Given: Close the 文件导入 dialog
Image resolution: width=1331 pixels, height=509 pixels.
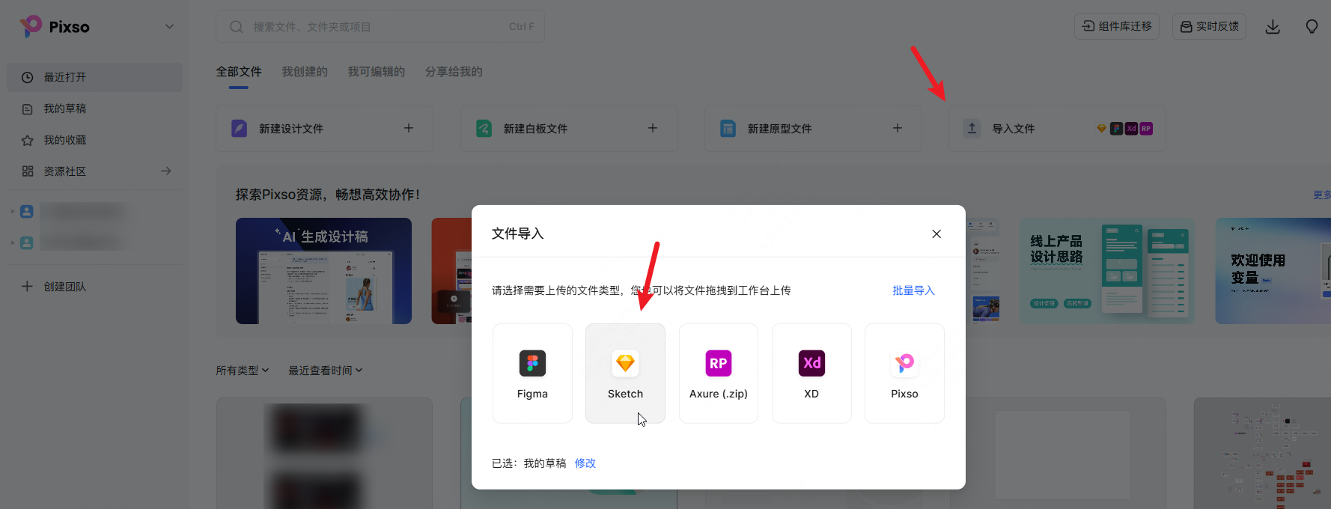Looking at the screenshot, I should point(936,234).
